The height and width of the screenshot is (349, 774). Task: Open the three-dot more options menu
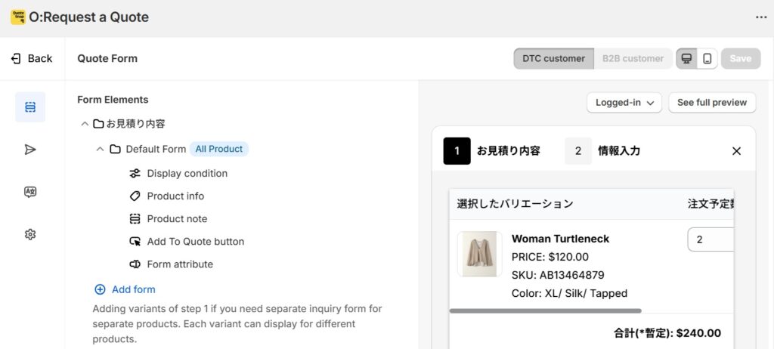coord(760,17)
